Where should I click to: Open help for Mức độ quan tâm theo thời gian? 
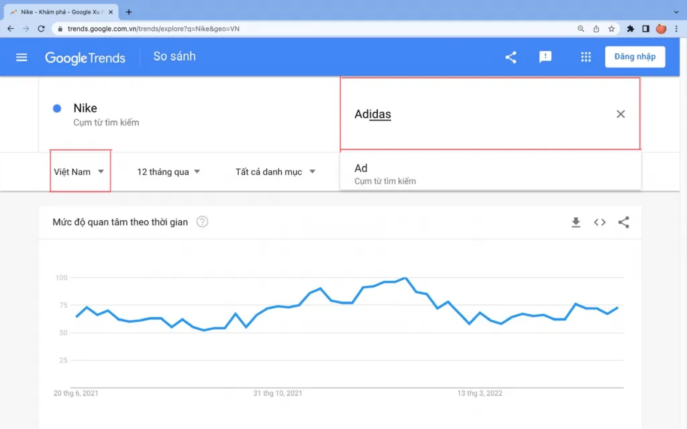[x=202, y=222]
